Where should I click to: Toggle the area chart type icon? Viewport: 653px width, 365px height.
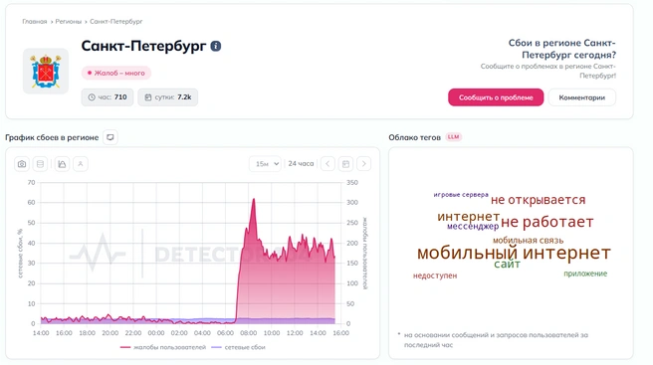point(62,164)
